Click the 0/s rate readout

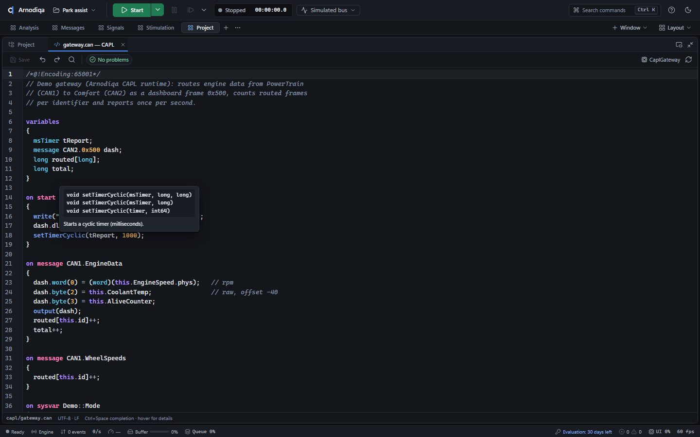(97, 432)
